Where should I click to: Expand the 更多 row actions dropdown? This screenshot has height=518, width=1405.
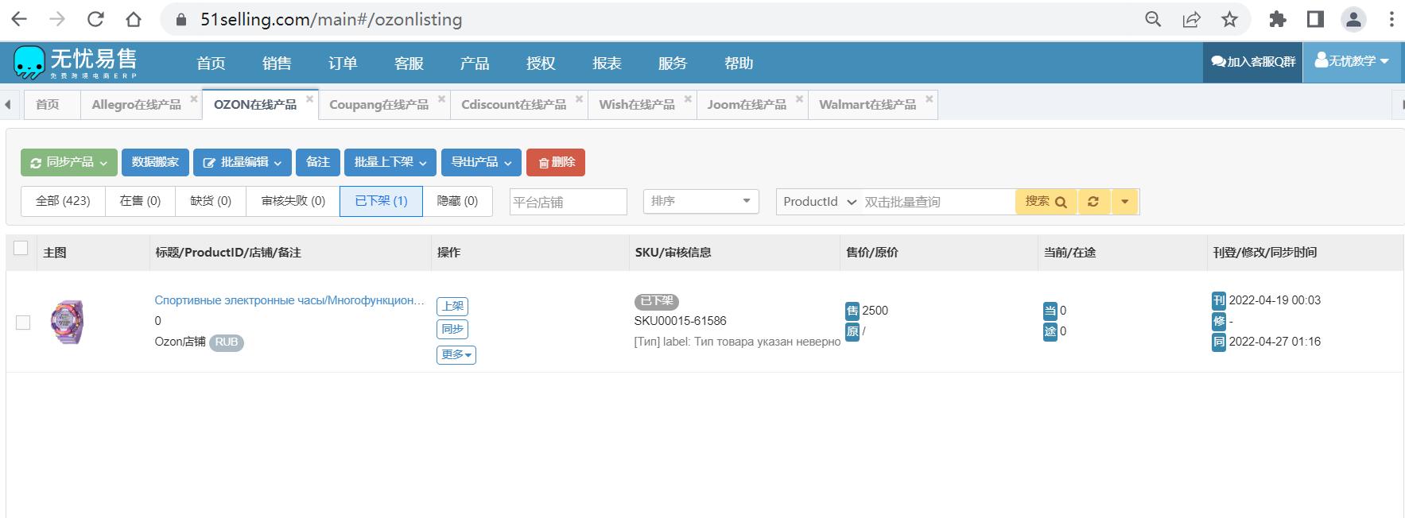(456, 354)
